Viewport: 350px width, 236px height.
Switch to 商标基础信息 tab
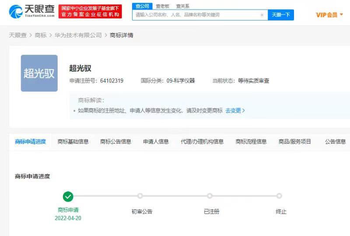click(x=73, y=141)
